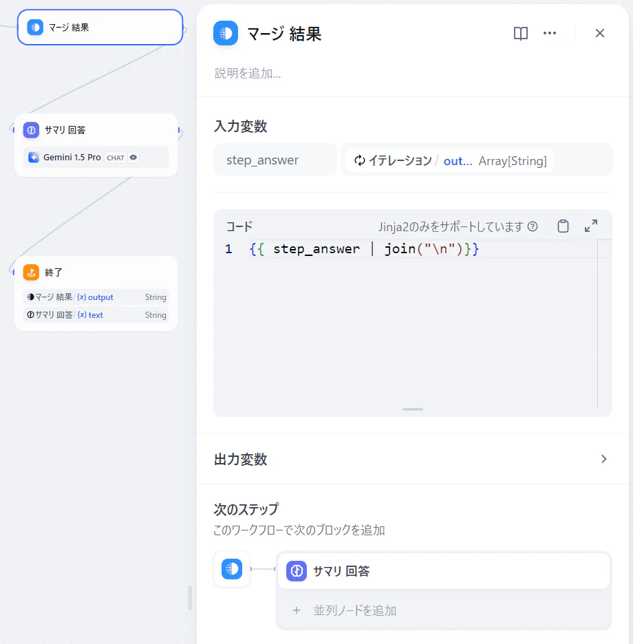Close the マージ 結果 settings panel
The image size is (633, 644).
[600, 33]
